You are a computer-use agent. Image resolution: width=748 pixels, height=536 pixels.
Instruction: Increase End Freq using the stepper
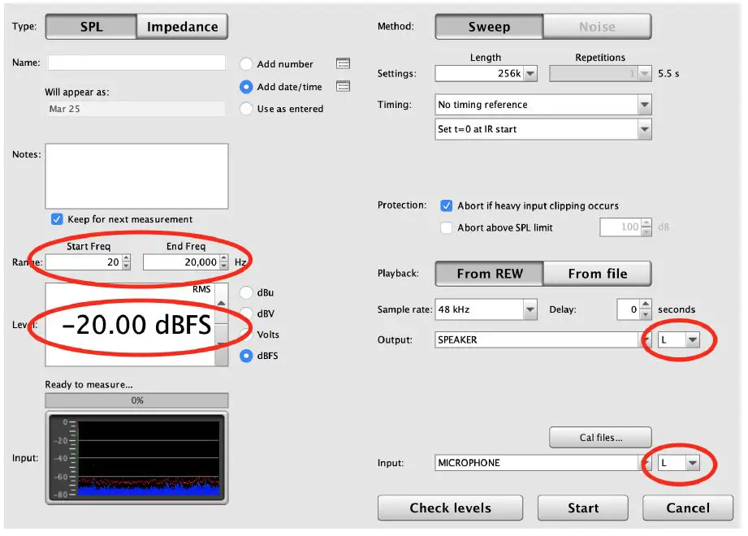(223, 258)
